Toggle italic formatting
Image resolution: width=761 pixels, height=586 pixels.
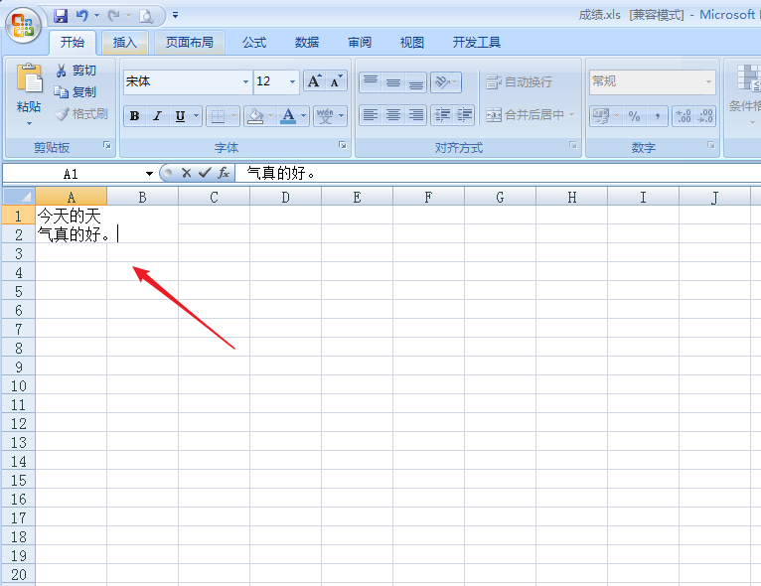pos(157,116)
